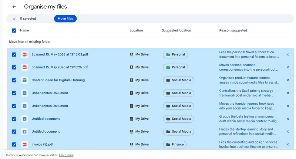Uncheck Content Ideen für Digitale Ordnung checkbox

click(14, 80)
